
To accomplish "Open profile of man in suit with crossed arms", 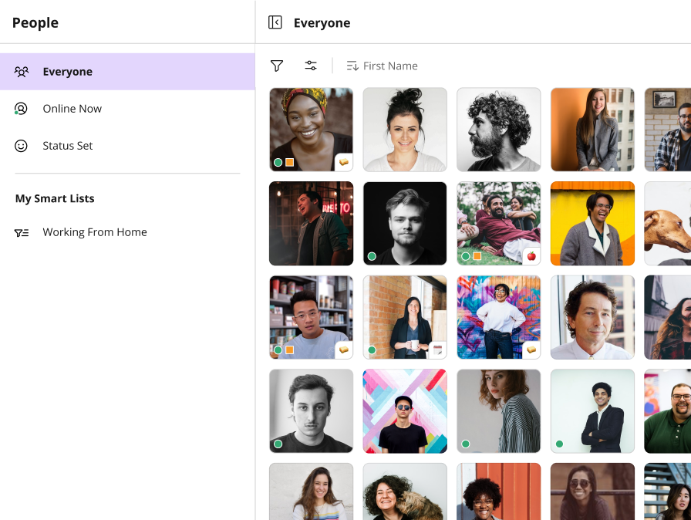I will pos(593,411).
